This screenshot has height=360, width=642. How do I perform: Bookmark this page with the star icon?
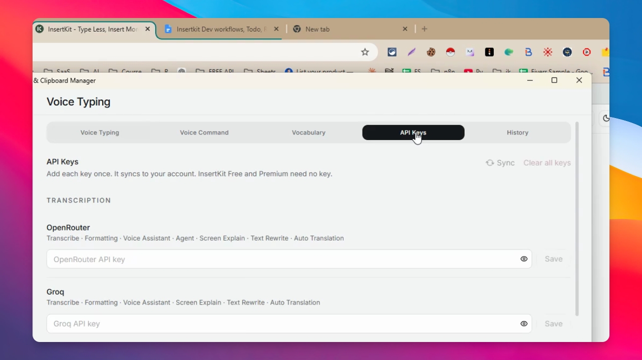(365, 52)
